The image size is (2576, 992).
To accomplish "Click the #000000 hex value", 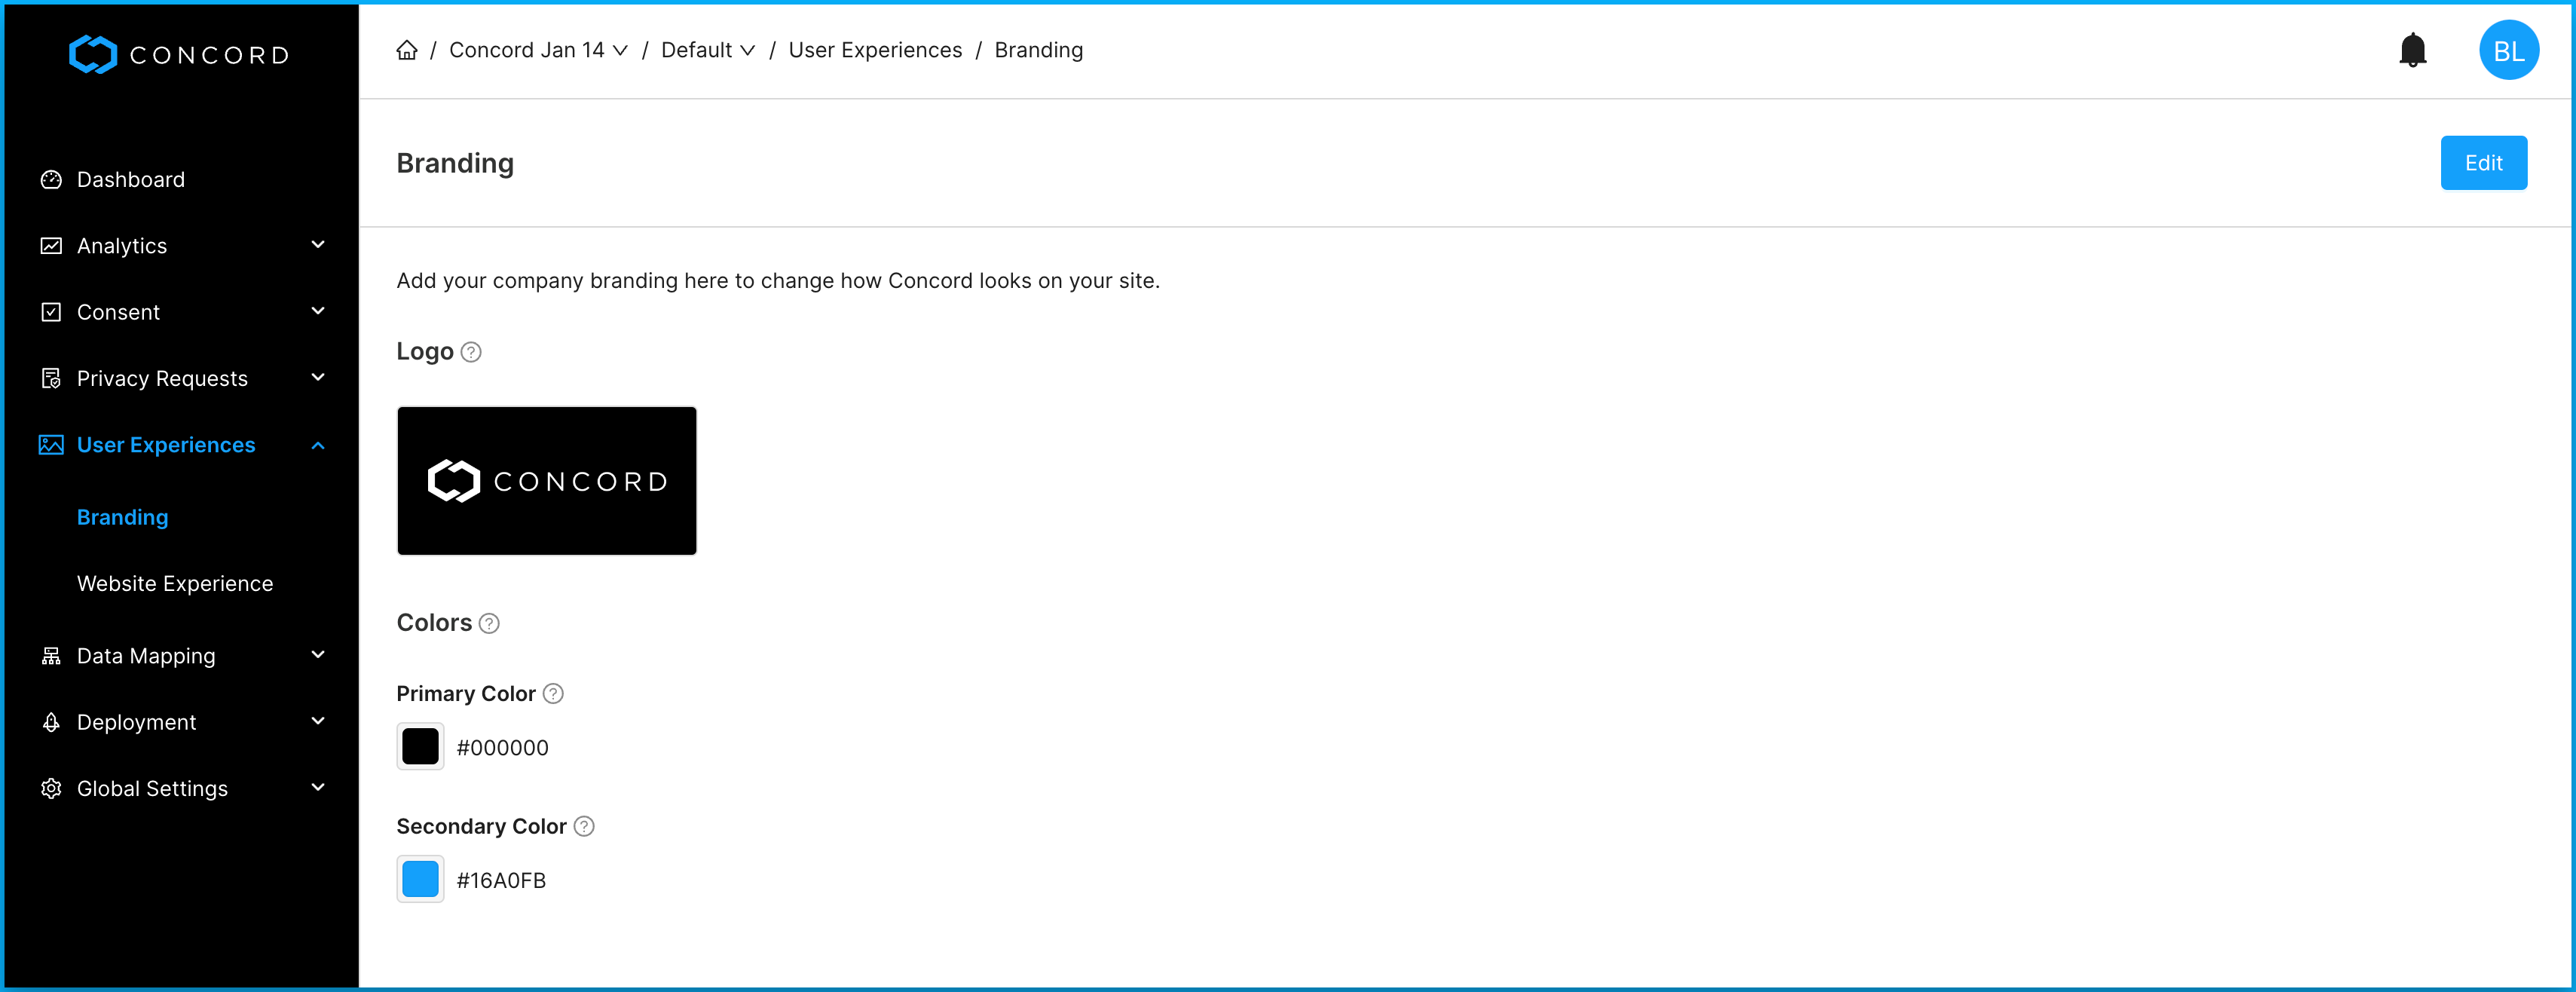I will pyautogui.click(x=502, y=748).
